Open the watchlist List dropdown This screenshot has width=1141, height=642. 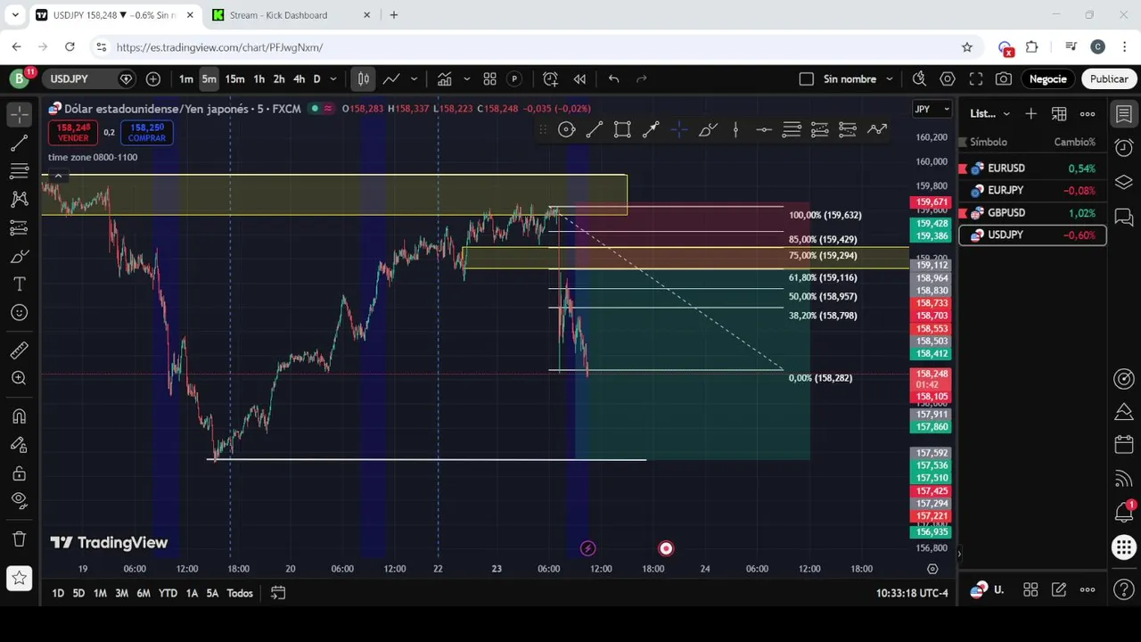[990, 113]
